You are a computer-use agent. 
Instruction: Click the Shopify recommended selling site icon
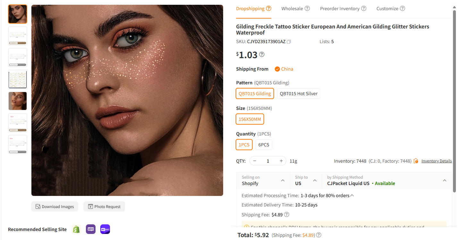76,229
